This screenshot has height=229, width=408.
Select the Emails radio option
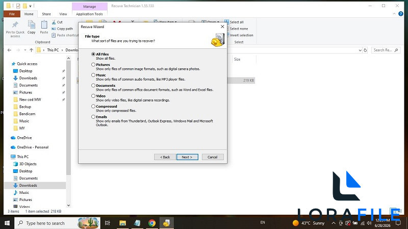pos(93,117)
